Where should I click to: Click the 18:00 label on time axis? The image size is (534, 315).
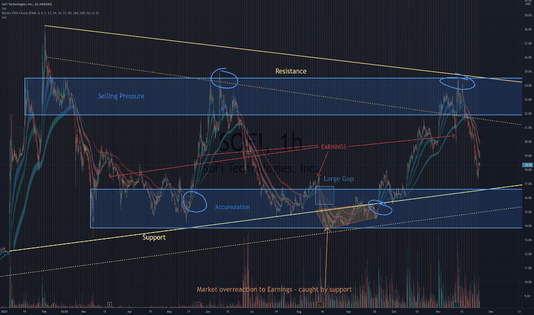coord(64,312)
